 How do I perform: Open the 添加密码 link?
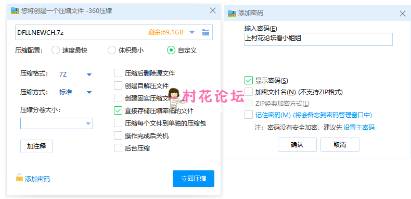point(37,179)
